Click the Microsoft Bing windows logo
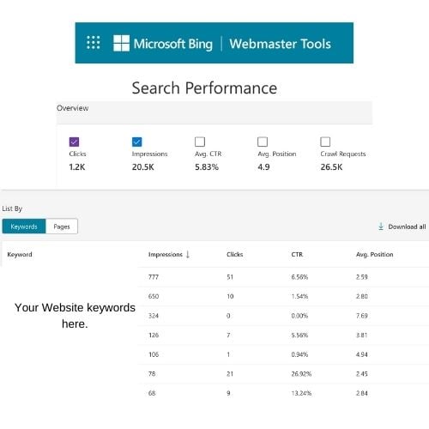This screenshot has height=429, width=429. [x=121, y=43]
